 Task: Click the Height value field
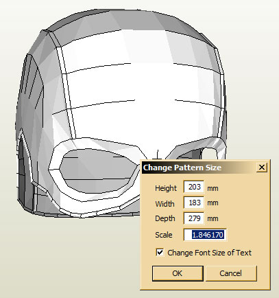pos(194,187)
